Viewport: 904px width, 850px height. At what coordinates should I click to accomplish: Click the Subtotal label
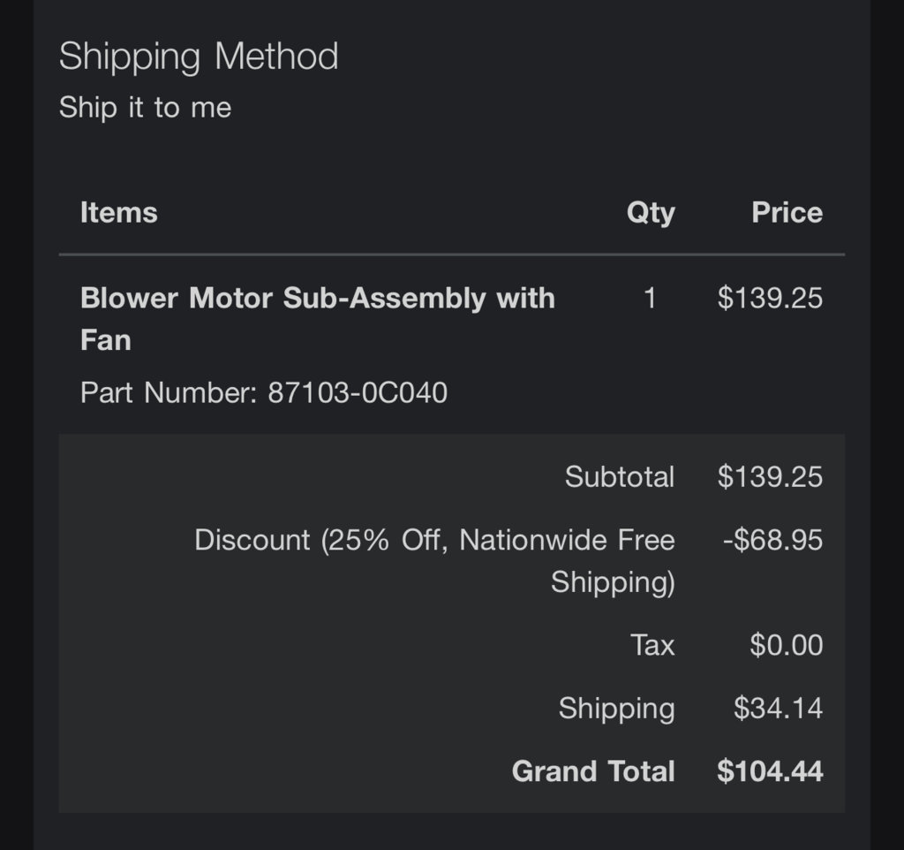[619, 476]
